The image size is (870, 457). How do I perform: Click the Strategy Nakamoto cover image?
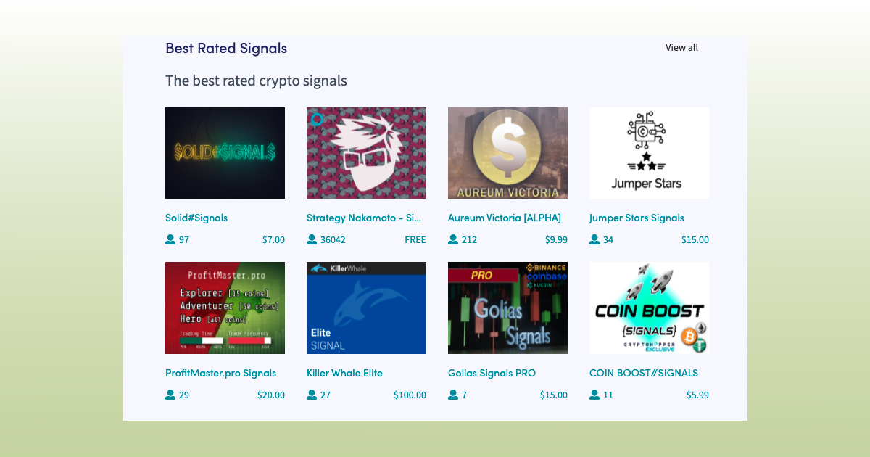(366, 153)
